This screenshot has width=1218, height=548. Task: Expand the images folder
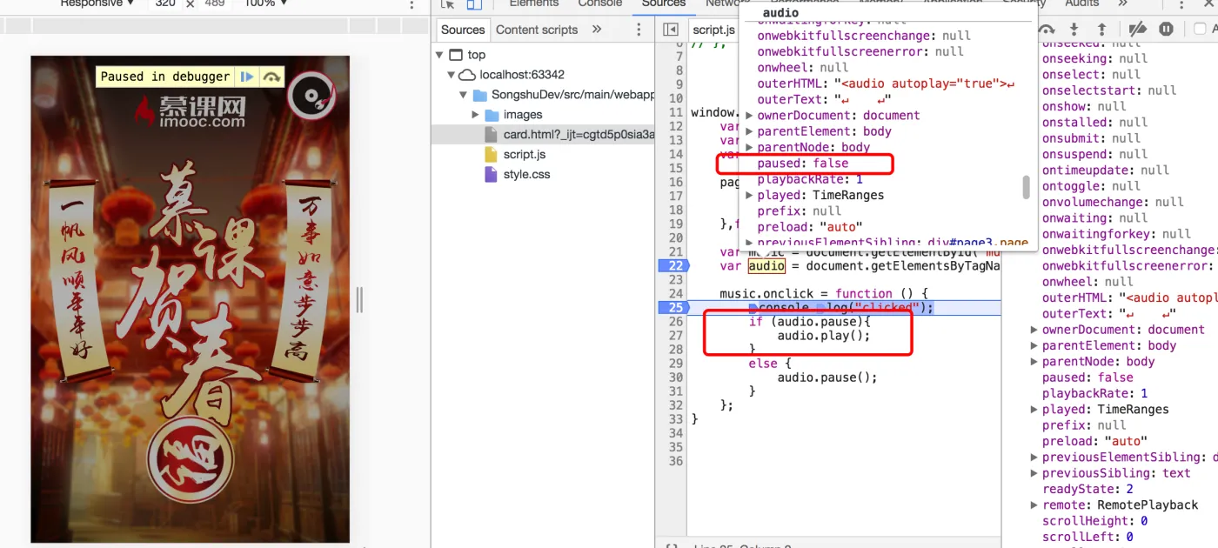coord(476,115)
